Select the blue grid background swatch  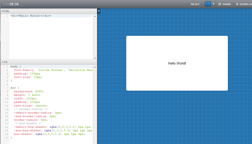pyautogui.click(x=208, y=4)
